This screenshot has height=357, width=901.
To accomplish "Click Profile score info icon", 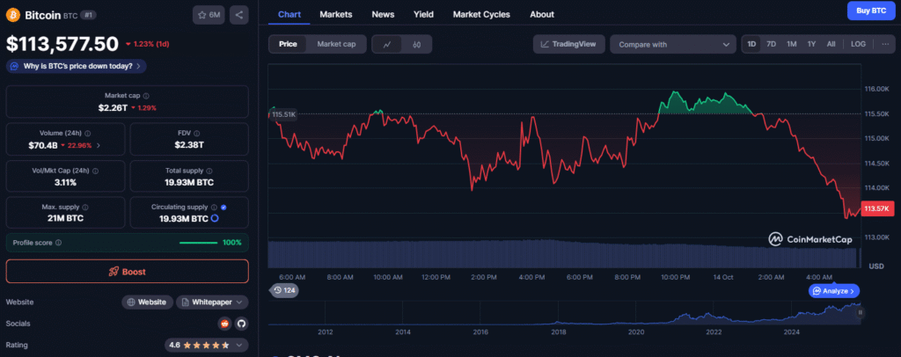I will click(x=59, y=243).
